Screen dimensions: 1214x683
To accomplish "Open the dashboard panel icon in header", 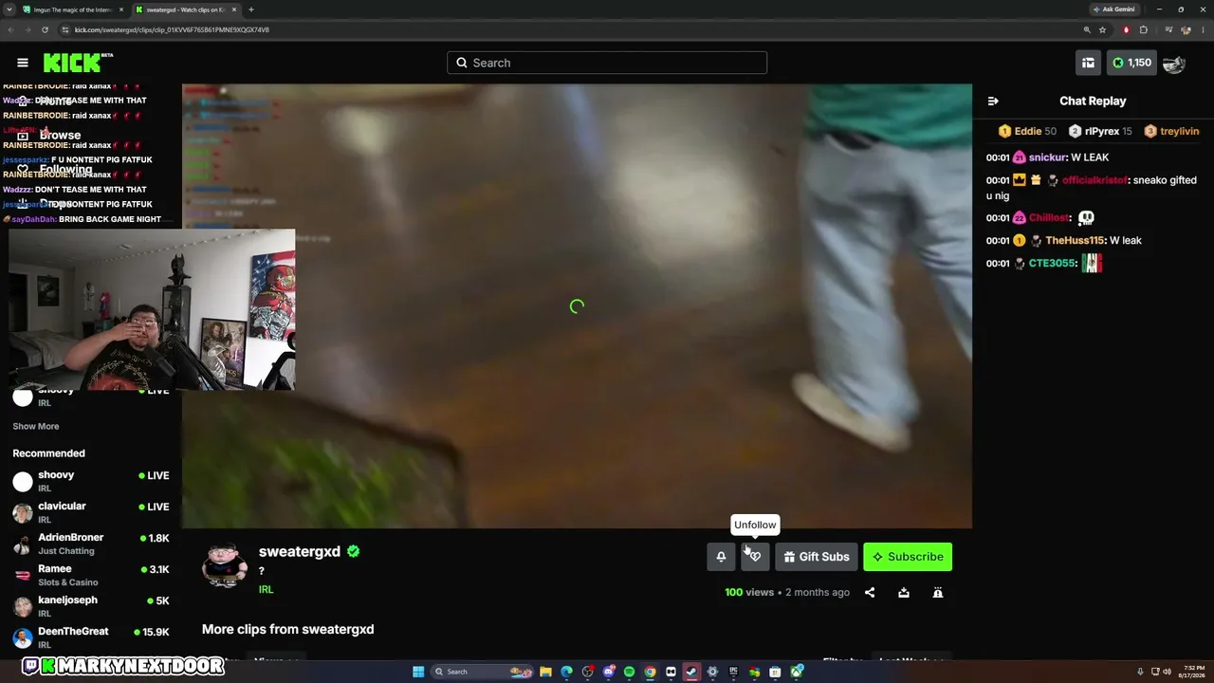I will (x=1088, y=63).
